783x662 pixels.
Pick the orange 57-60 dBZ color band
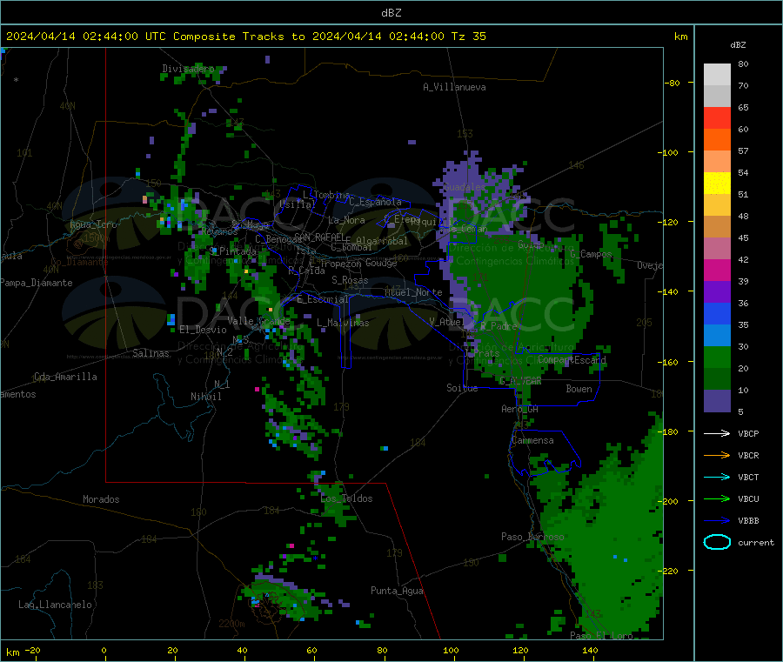tap(717, 140)
